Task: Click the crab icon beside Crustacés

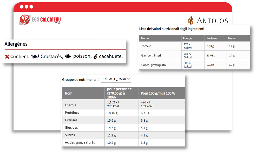Action: tap(35, 56)
